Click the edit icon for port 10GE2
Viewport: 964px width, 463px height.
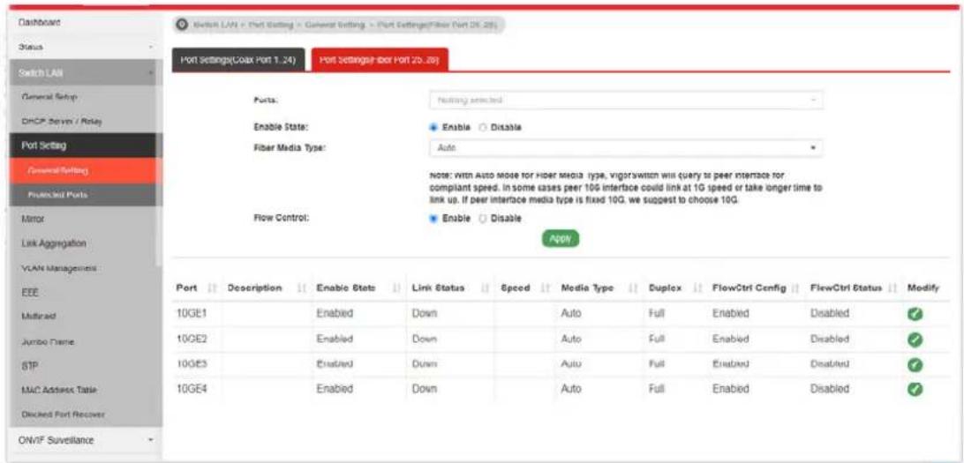pyautogui.click(x=915, y=339)
